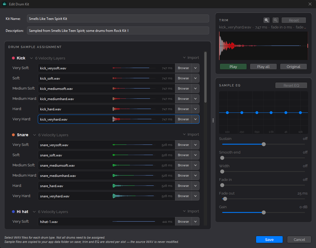316x248 pixels.
Task: Open dropdown arrow for hihat-1.wav
Action: point(195,222)
